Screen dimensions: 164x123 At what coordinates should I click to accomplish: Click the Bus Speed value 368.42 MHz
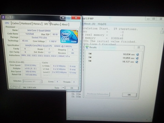[x=31, y=72]
